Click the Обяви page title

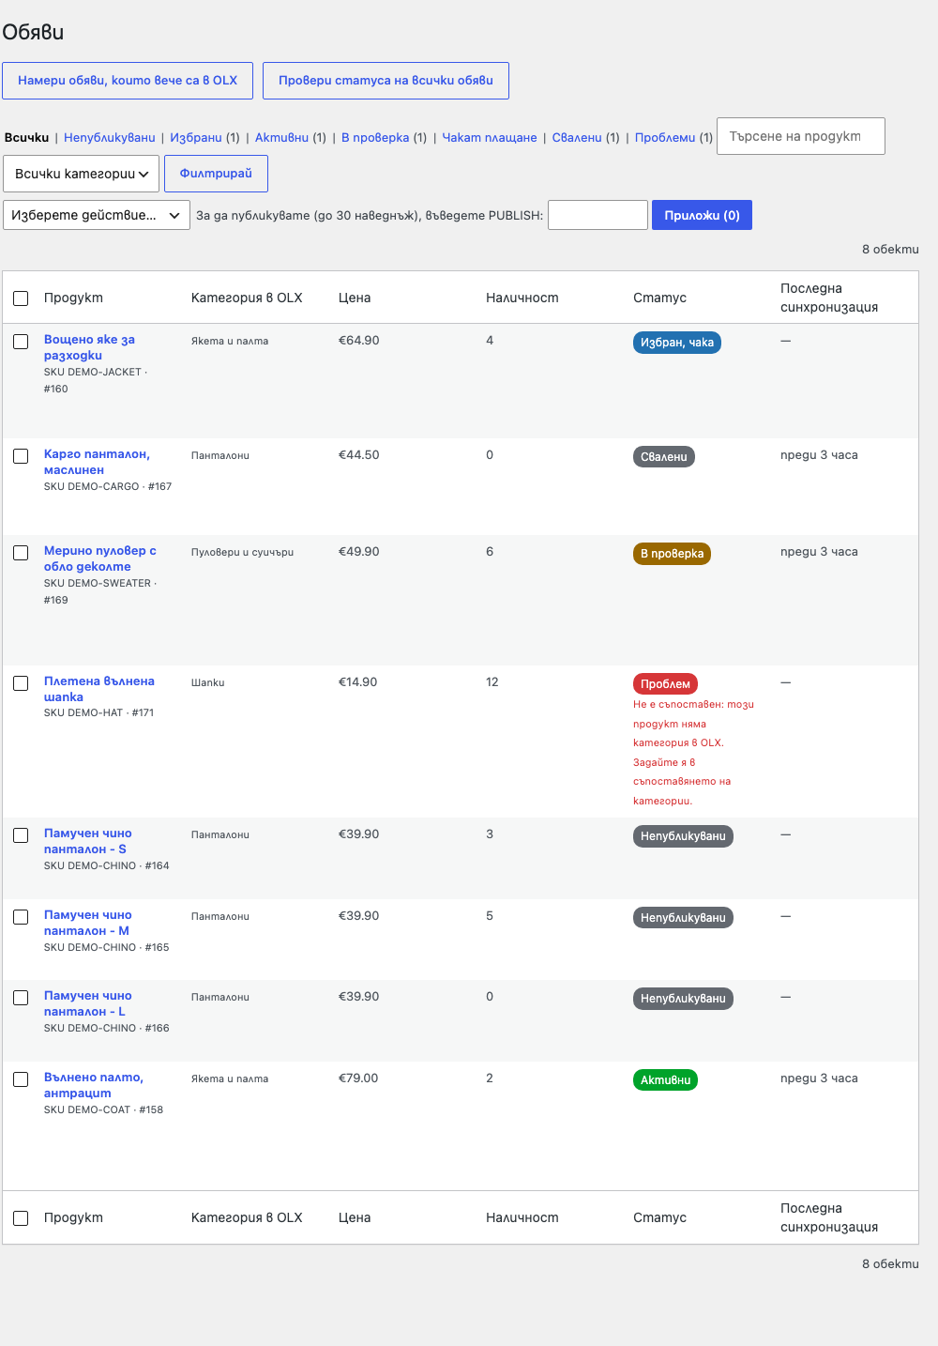33,32
